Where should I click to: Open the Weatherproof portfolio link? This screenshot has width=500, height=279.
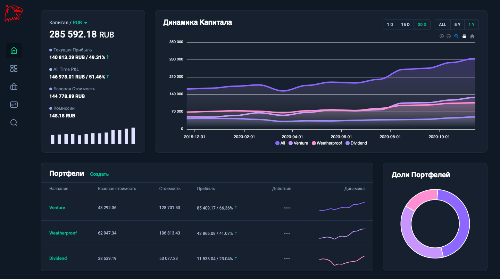click(63, 233)
